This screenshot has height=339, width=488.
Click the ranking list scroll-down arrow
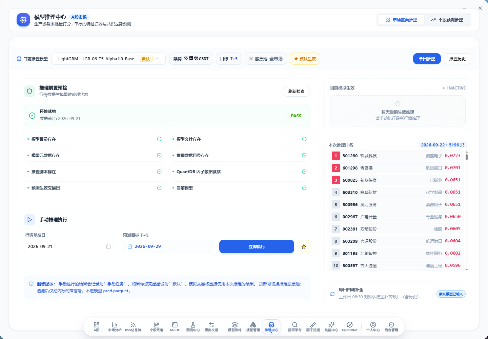click(467, 270)
